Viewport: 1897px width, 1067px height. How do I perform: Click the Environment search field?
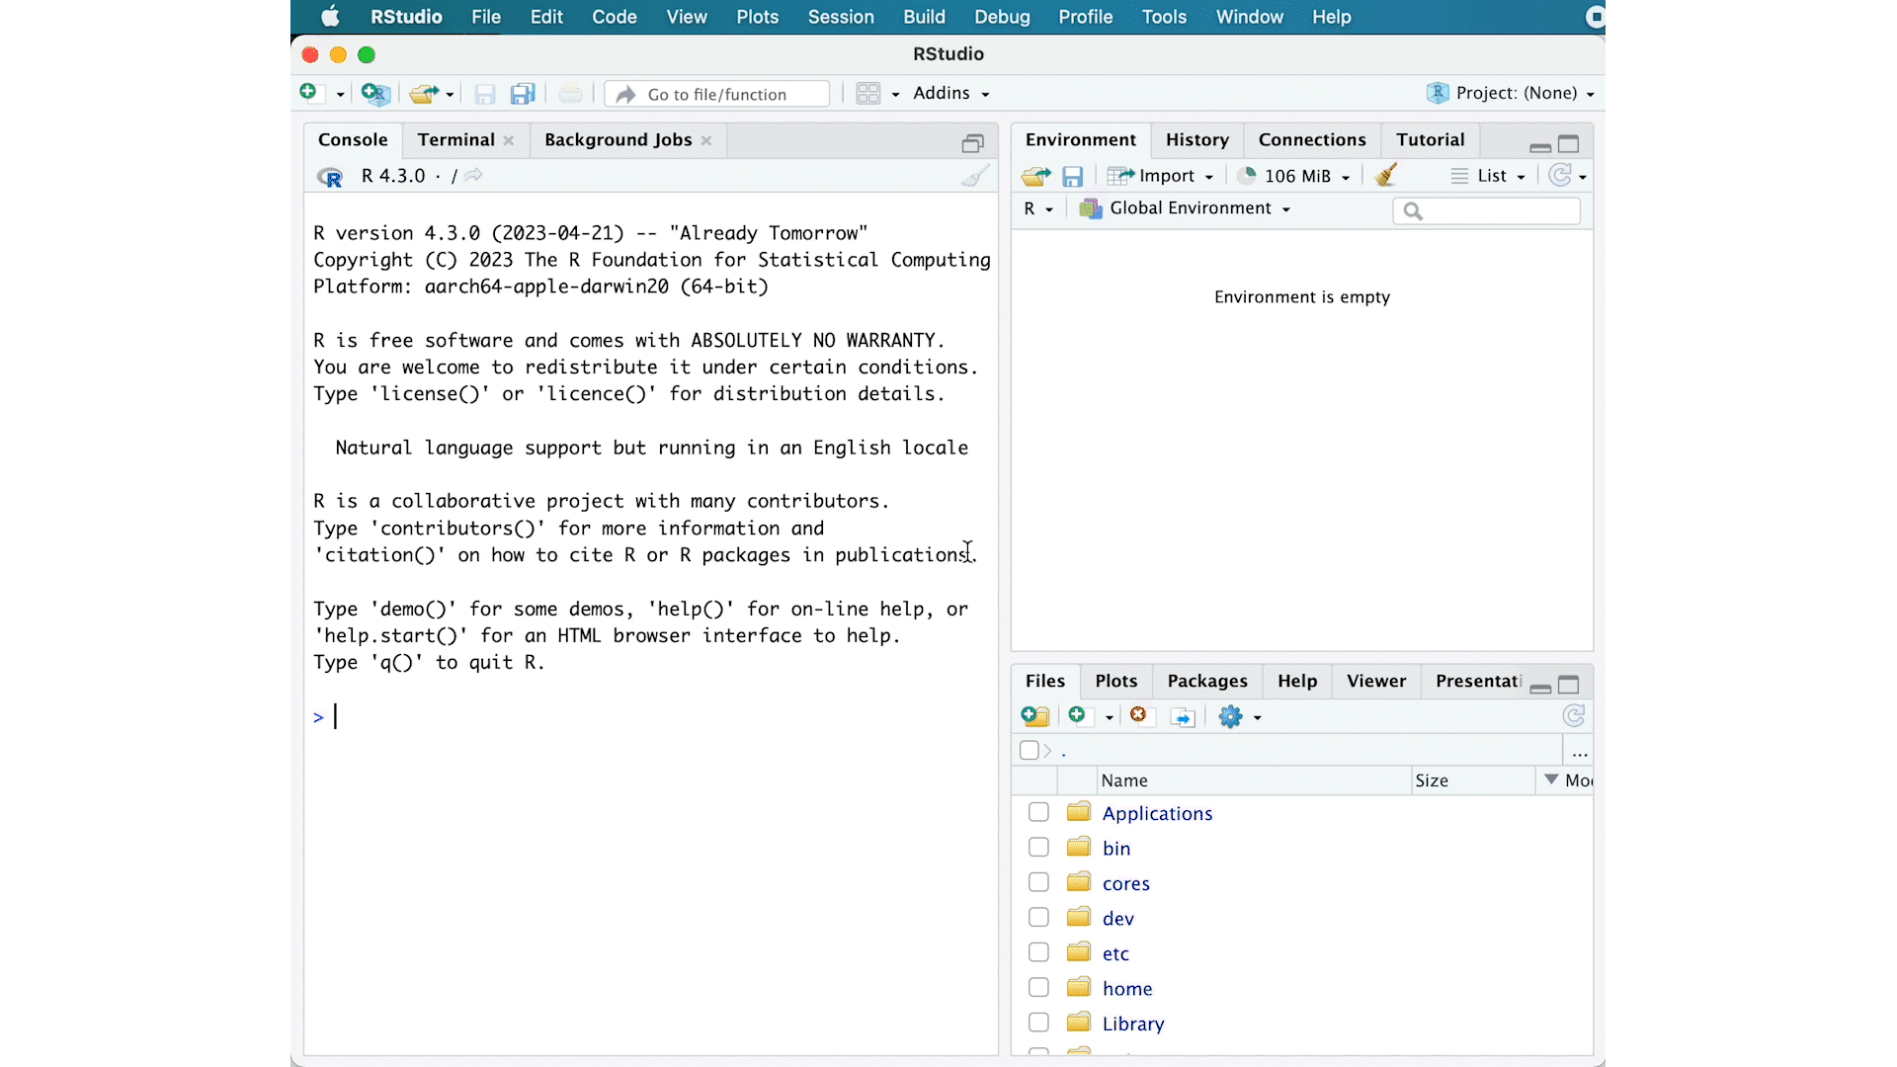[1486, 210]
